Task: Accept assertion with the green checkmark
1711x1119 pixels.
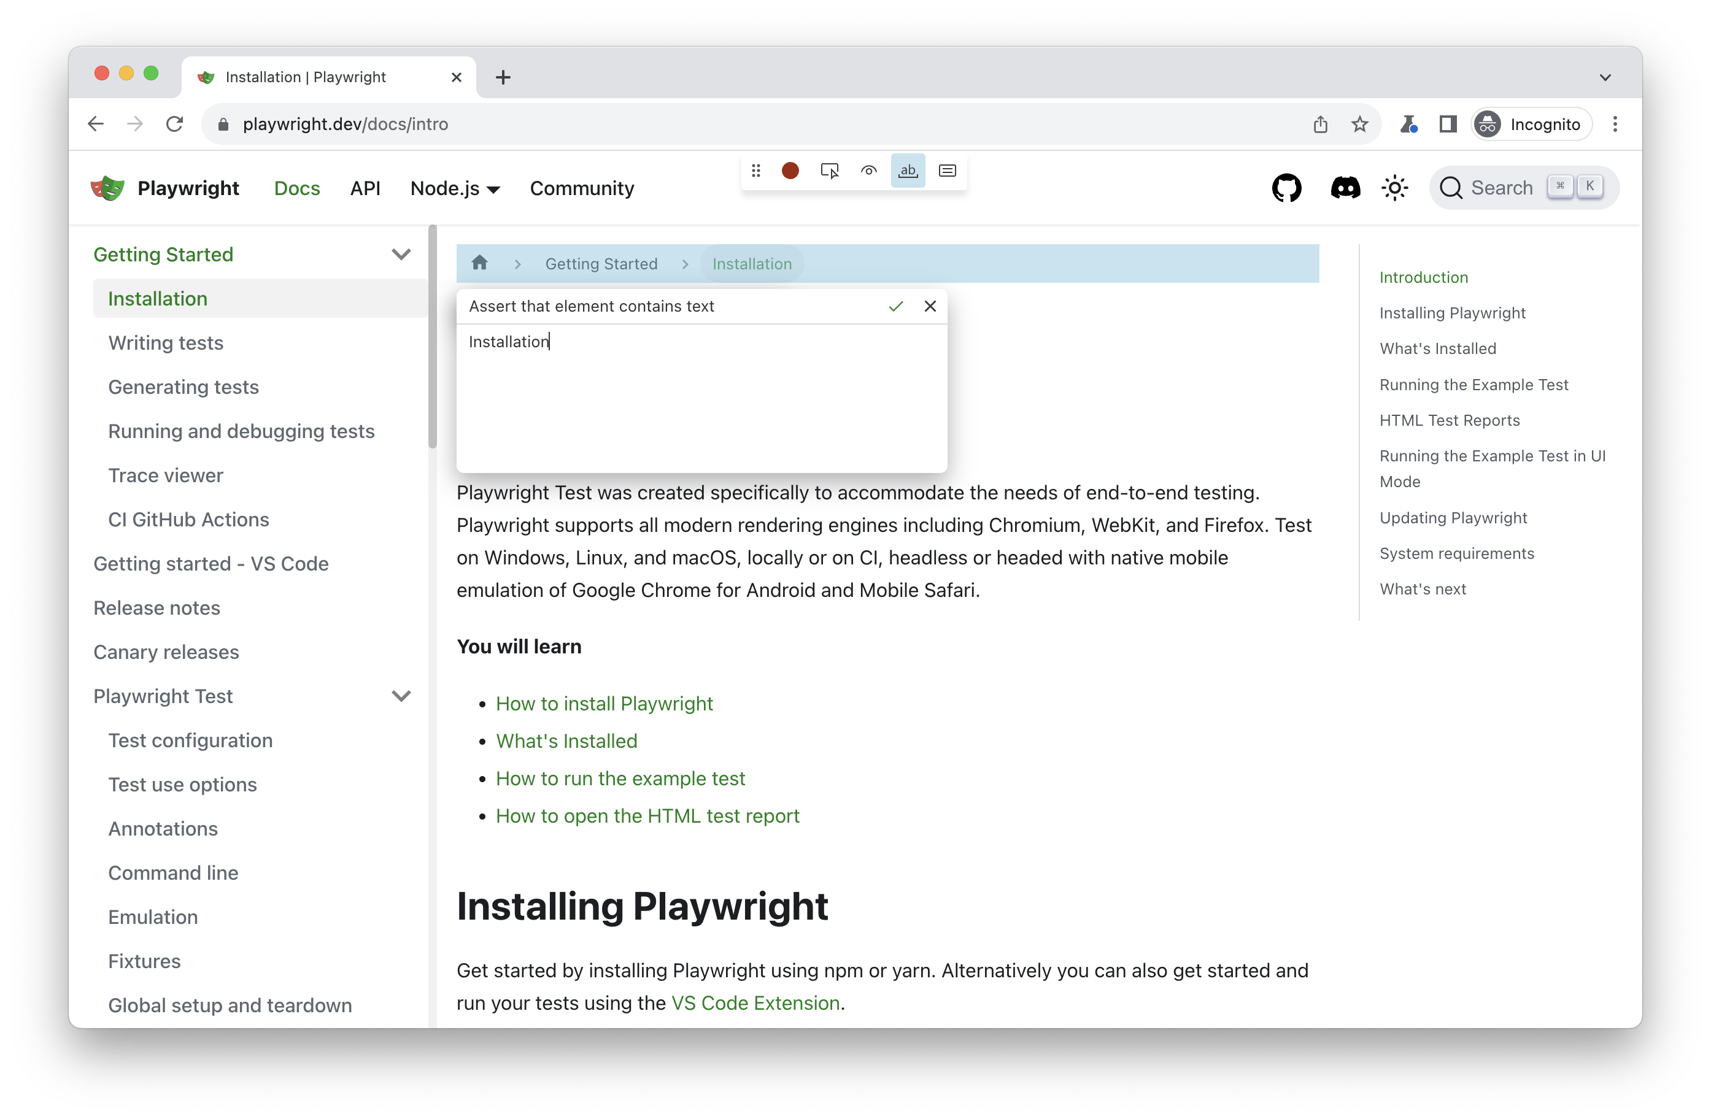Action: tap(896, 306)
